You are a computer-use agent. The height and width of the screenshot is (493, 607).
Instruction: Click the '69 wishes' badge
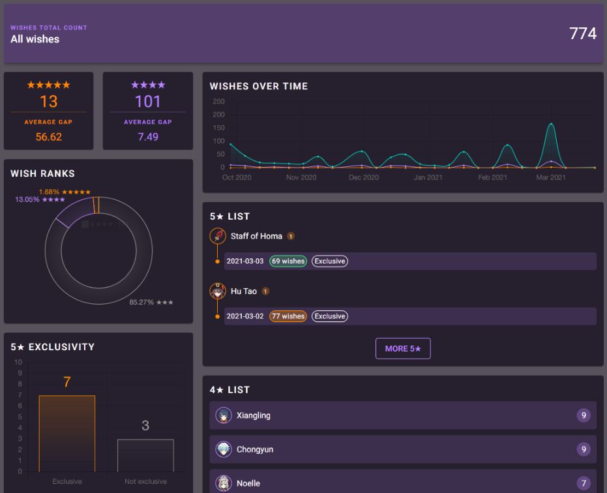288,261
